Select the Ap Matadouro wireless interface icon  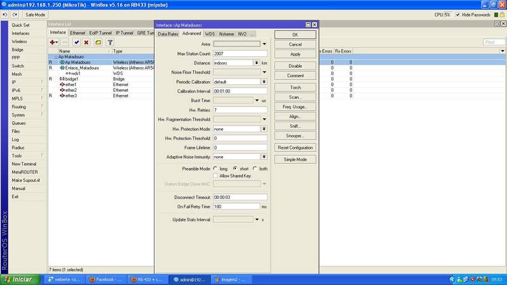tap(62, 62)
